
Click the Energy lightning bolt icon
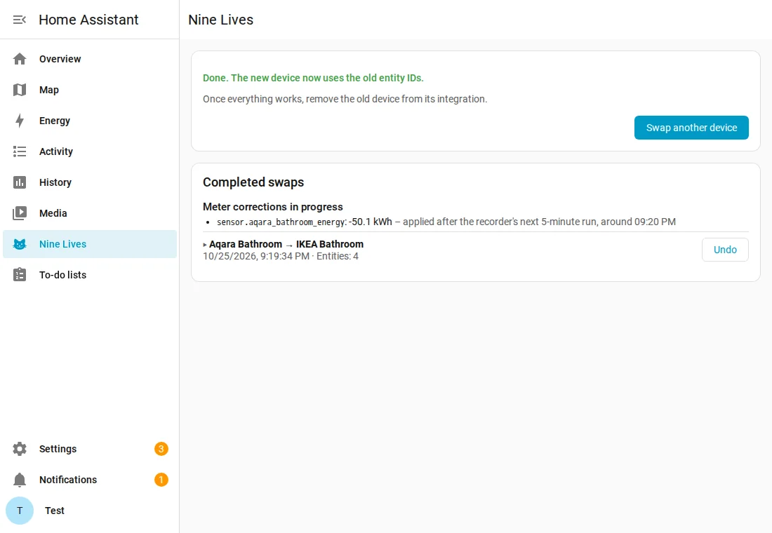[20, 121]
